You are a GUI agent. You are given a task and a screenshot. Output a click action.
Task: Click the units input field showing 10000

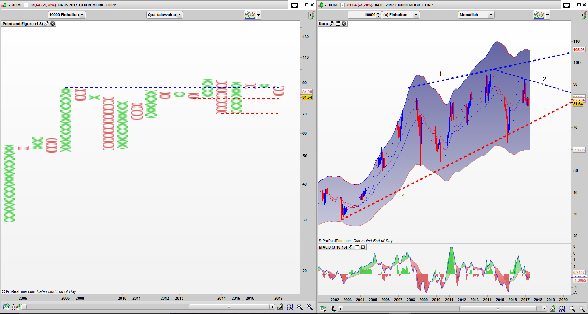(362, 15)
